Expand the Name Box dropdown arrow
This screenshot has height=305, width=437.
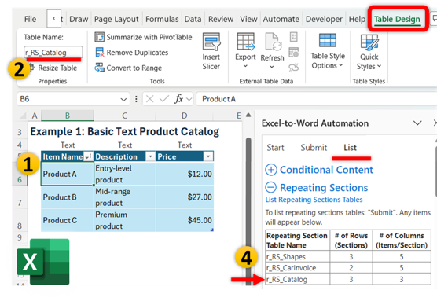[x=123, y=99]
